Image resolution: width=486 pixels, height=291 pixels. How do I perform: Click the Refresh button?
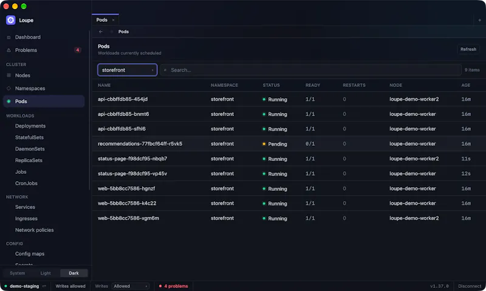tap(468, 49)
